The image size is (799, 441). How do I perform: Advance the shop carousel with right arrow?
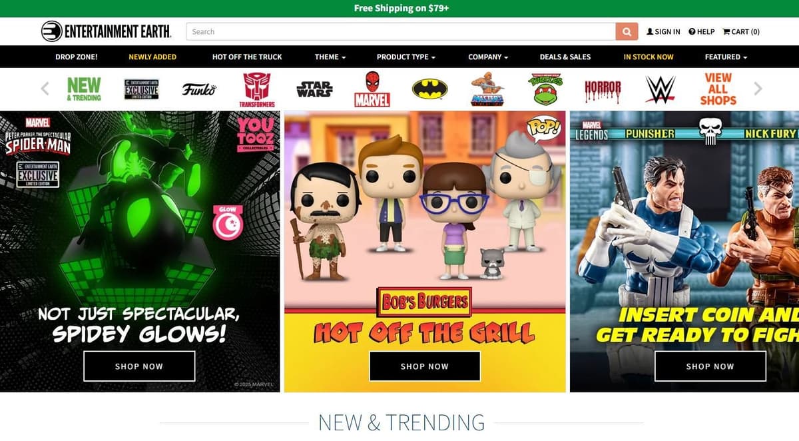(758, 88)
